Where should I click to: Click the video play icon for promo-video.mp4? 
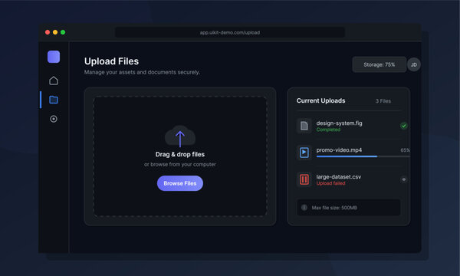tap(304, 153)
